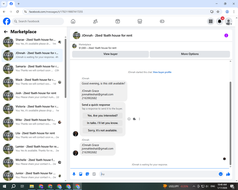238x190 pixels.
Task: Open the View buyer profile link
Action: point(162,72)
